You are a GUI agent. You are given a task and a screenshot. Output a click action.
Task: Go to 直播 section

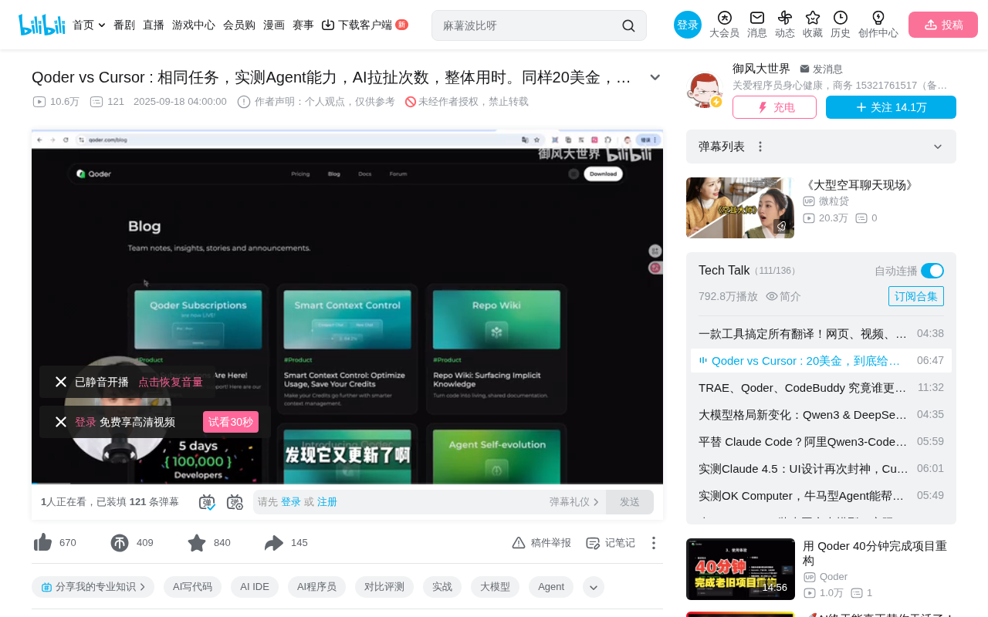coord(154,25)
